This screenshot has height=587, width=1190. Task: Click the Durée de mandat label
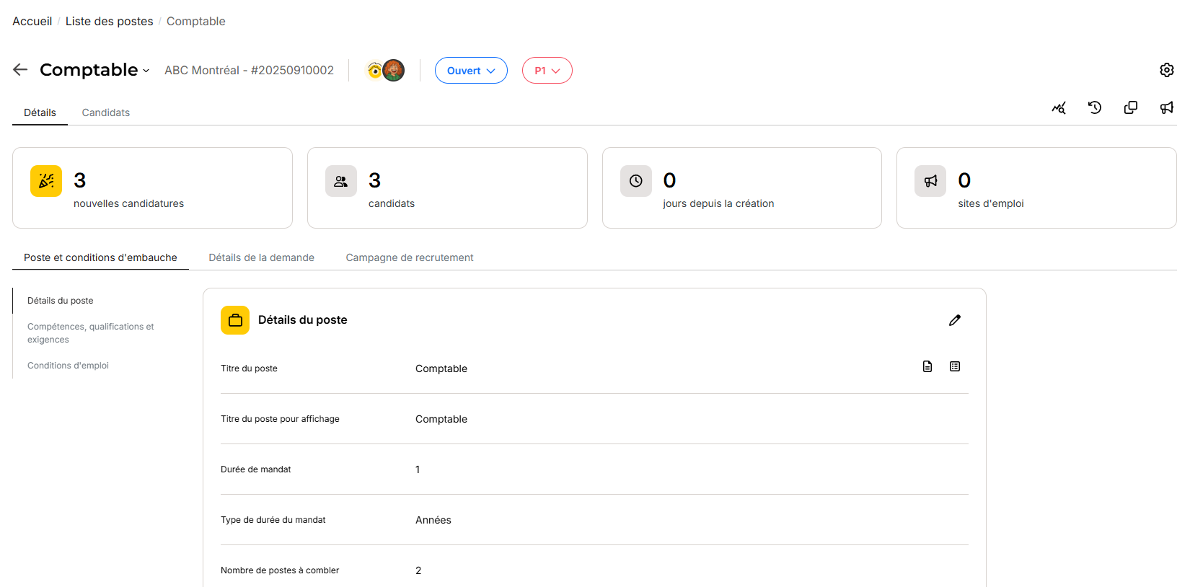pos(256,469)
